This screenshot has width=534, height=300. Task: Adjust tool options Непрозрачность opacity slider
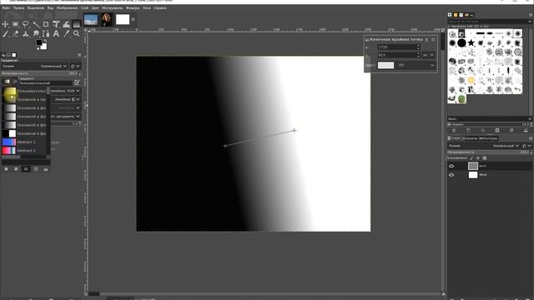(41, 73)
